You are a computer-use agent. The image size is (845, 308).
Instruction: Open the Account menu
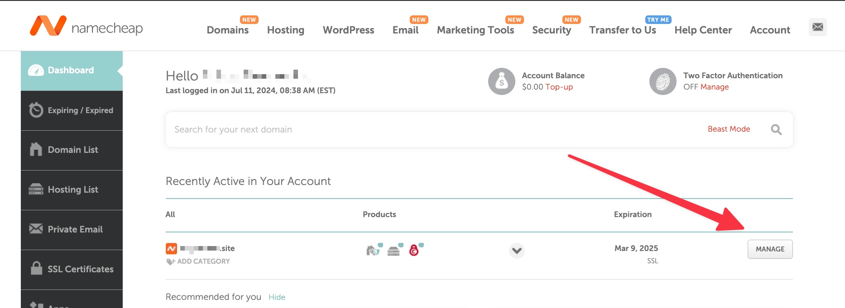click(770, 30)
